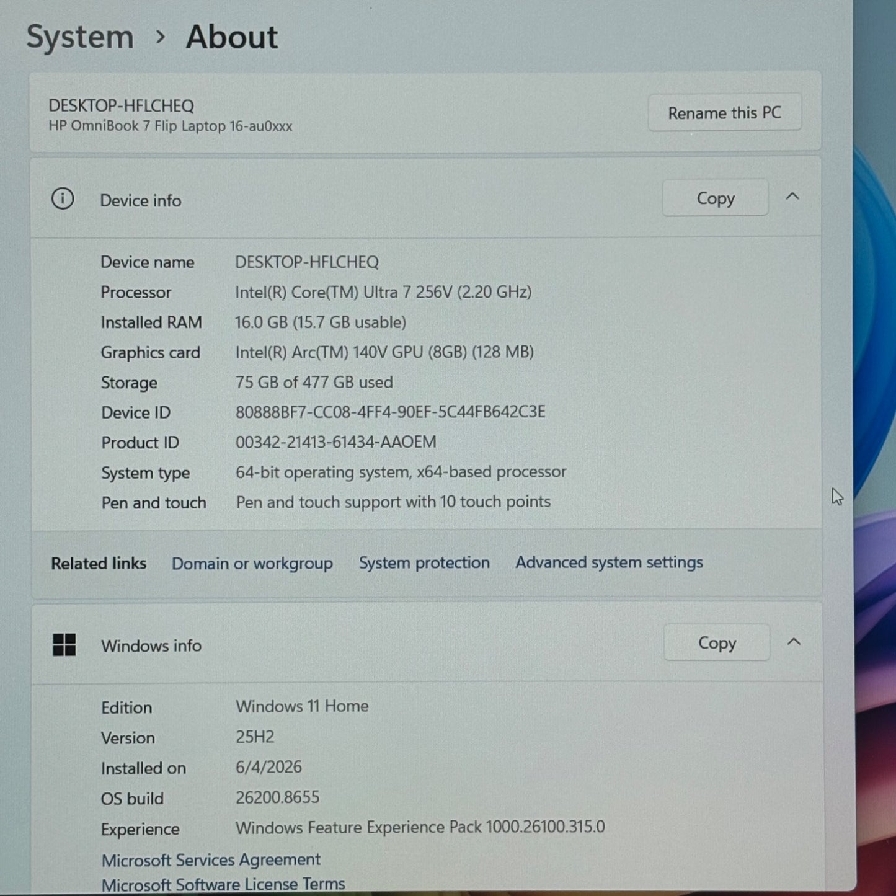
Task: Click the OS build label
Action: [132, 799]
